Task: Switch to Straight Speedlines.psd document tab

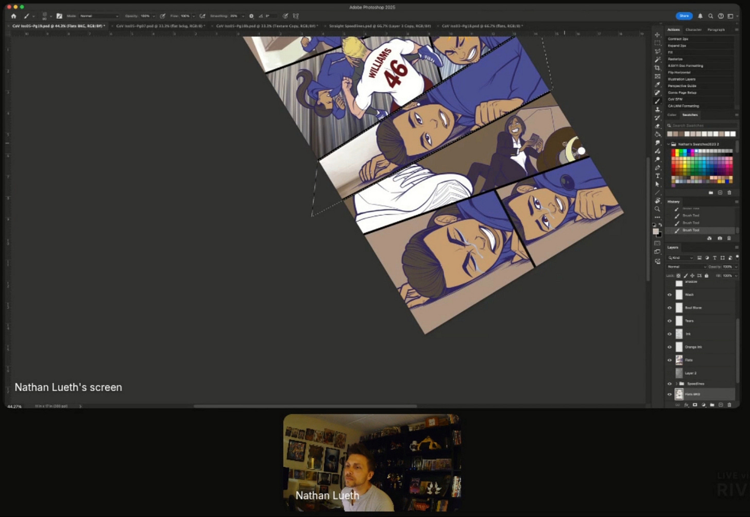Action: (380, 26)
